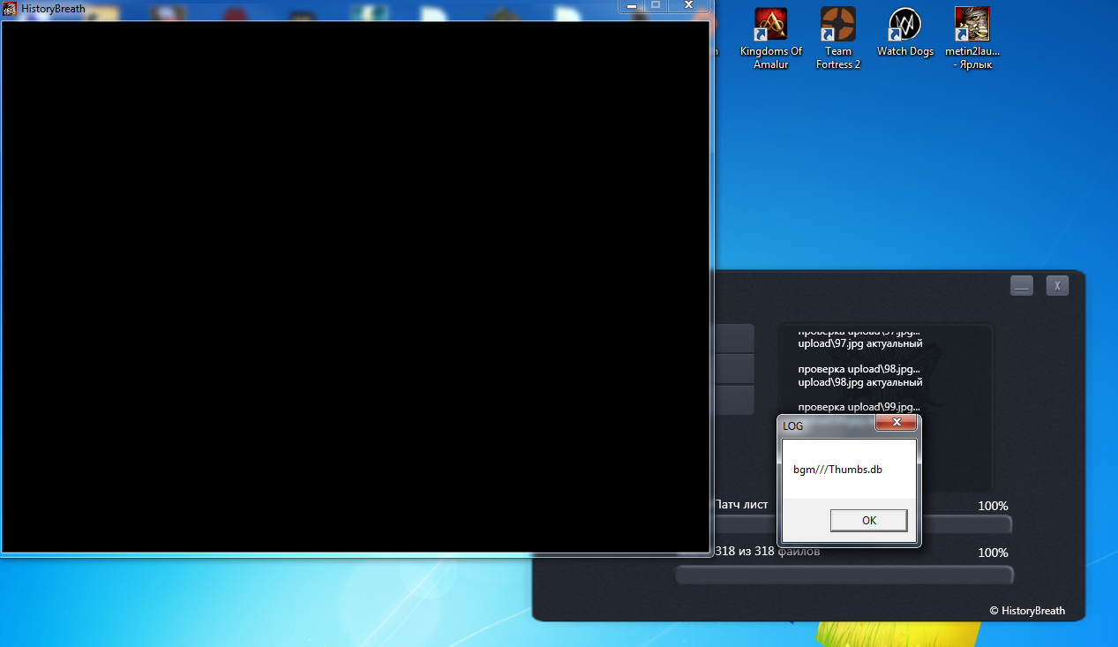Confirm the LOG dialog with OK
The height and width of the screenshot is (647, 1118).
point(868,520)
